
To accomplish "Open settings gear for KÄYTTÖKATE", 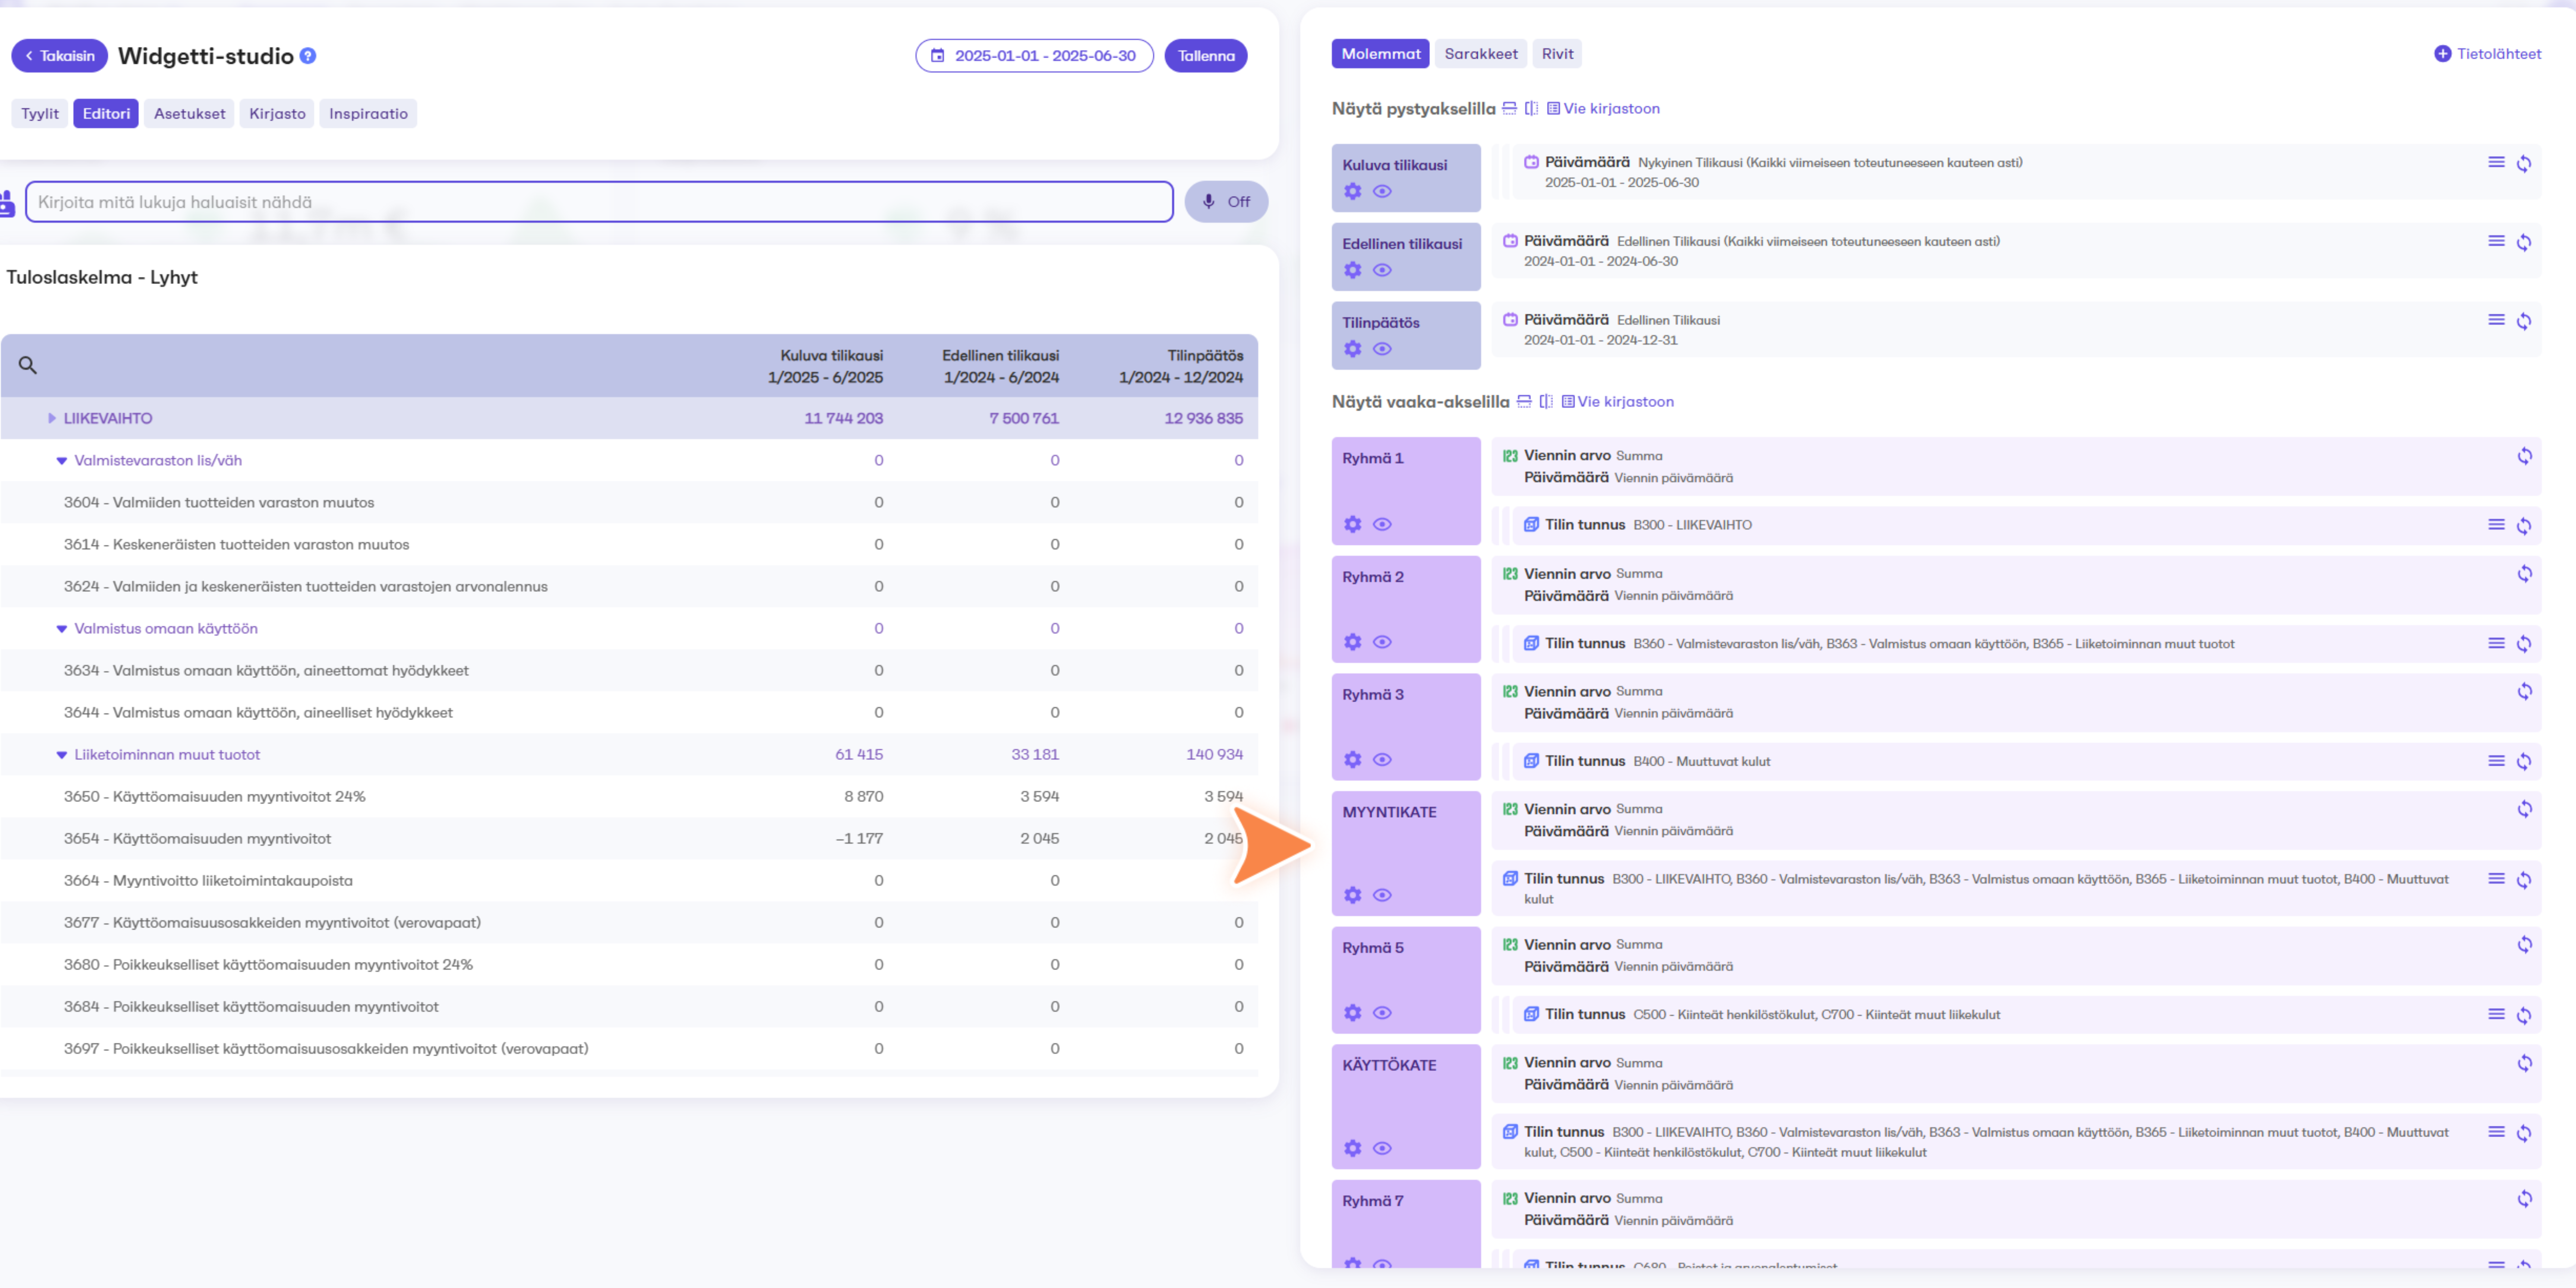I will (x=1352, y=1148).
